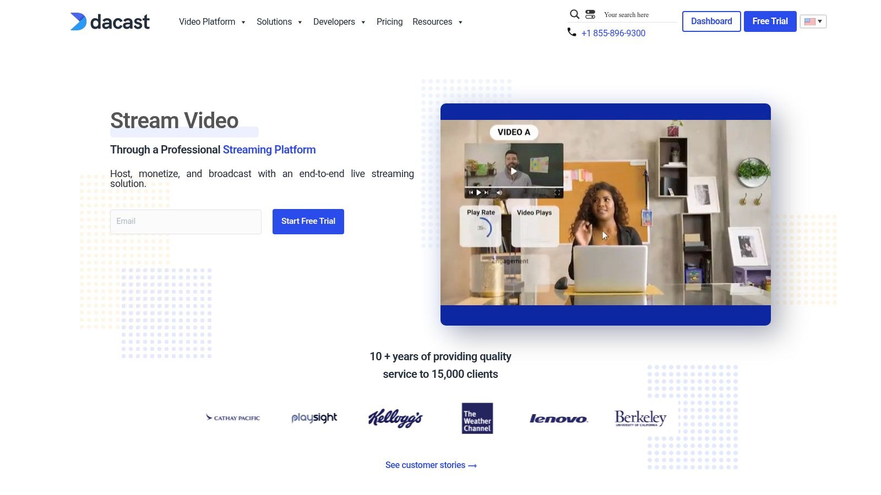The width and height of the screenshot is (881, 495).
Task: Go to the Pricing page
Action: [x=389, y=22]
